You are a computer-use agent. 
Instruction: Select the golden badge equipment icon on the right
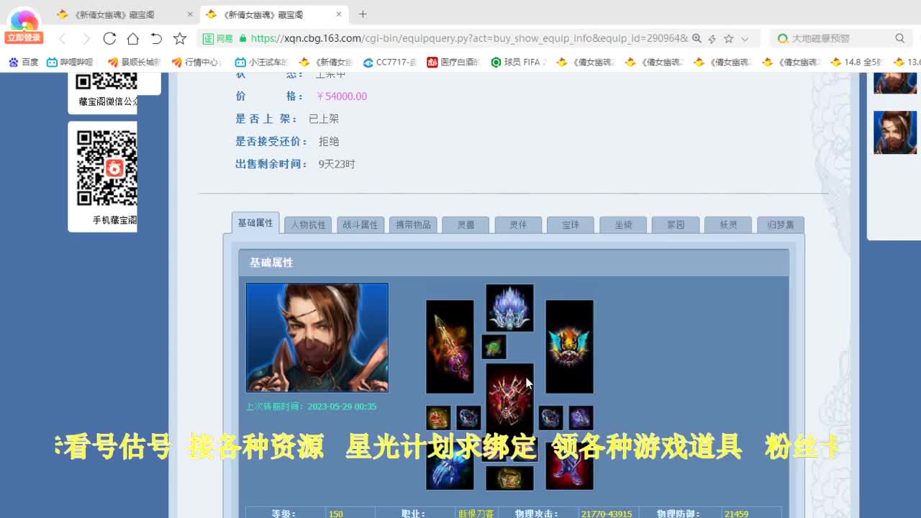pyautogui.click(x=568, y=347)
